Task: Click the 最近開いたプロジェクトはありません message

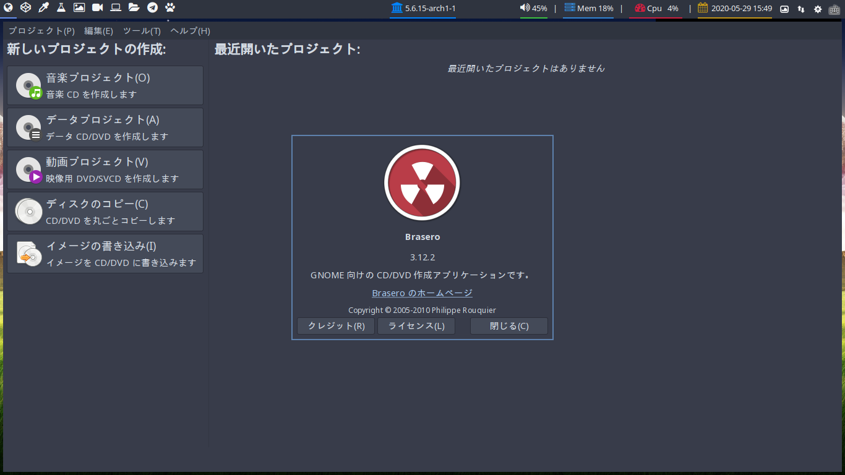Action: (526, 69)
